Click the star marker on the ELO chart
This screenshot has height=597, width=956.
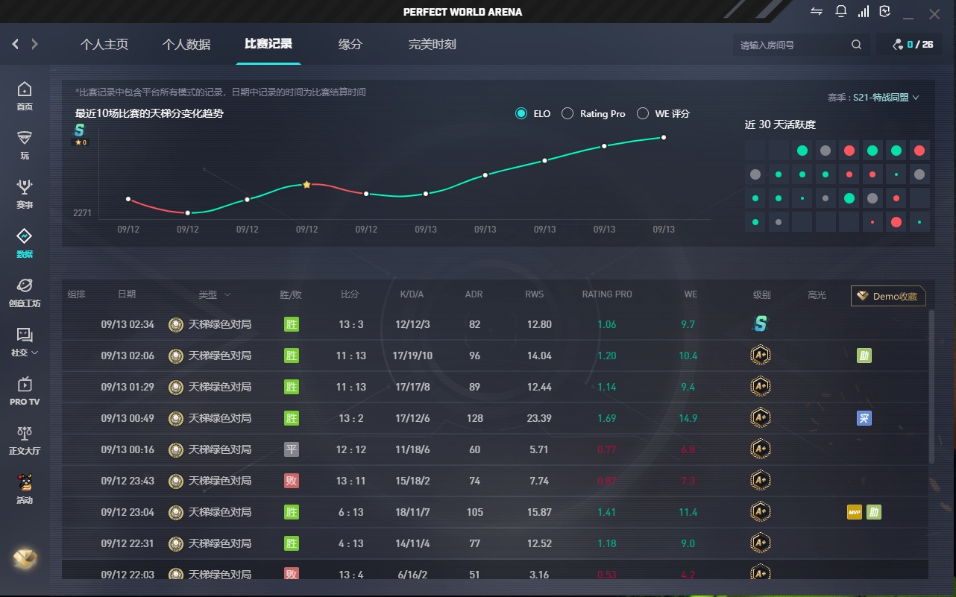pos(306,184)
